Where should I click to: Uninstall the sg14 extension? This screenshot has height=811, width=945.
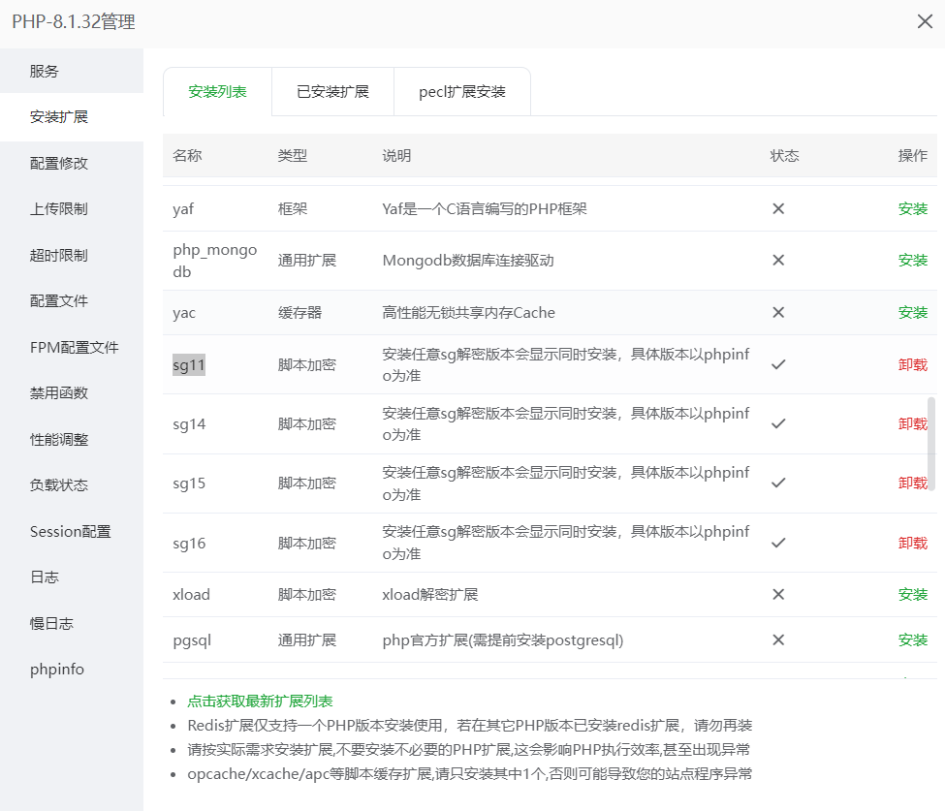click(912, 423)
